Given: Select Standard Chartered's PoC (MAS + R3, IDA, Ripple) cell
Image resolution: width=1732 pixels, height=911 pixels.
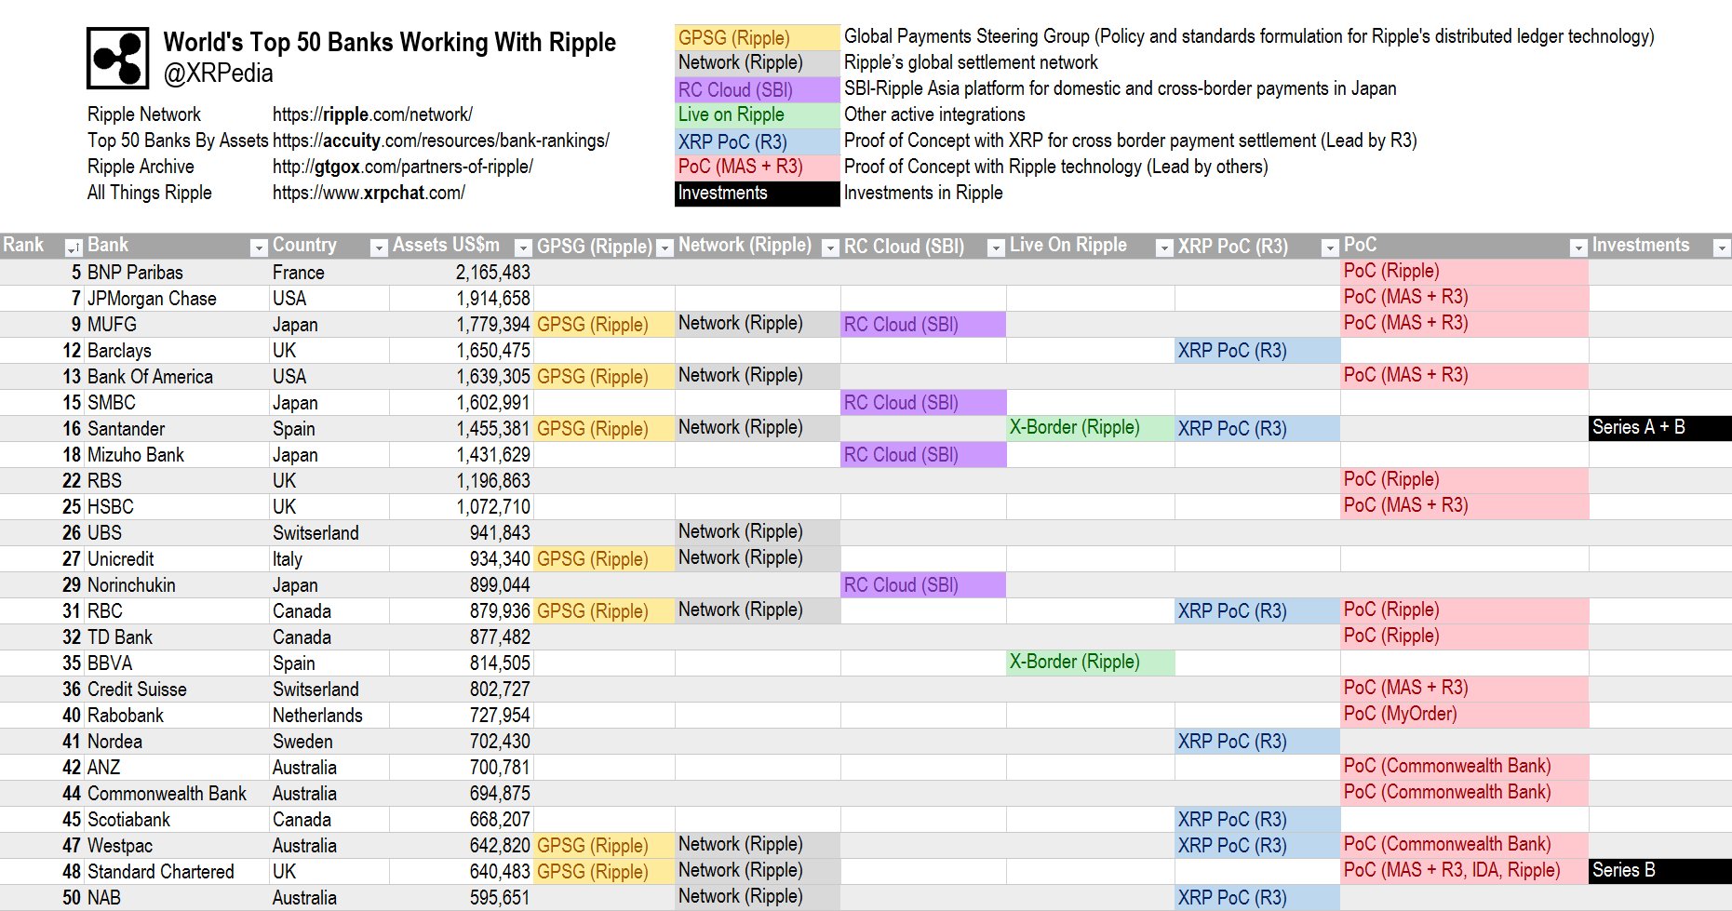Looking at the screenshot, I should coord(1464,871).
